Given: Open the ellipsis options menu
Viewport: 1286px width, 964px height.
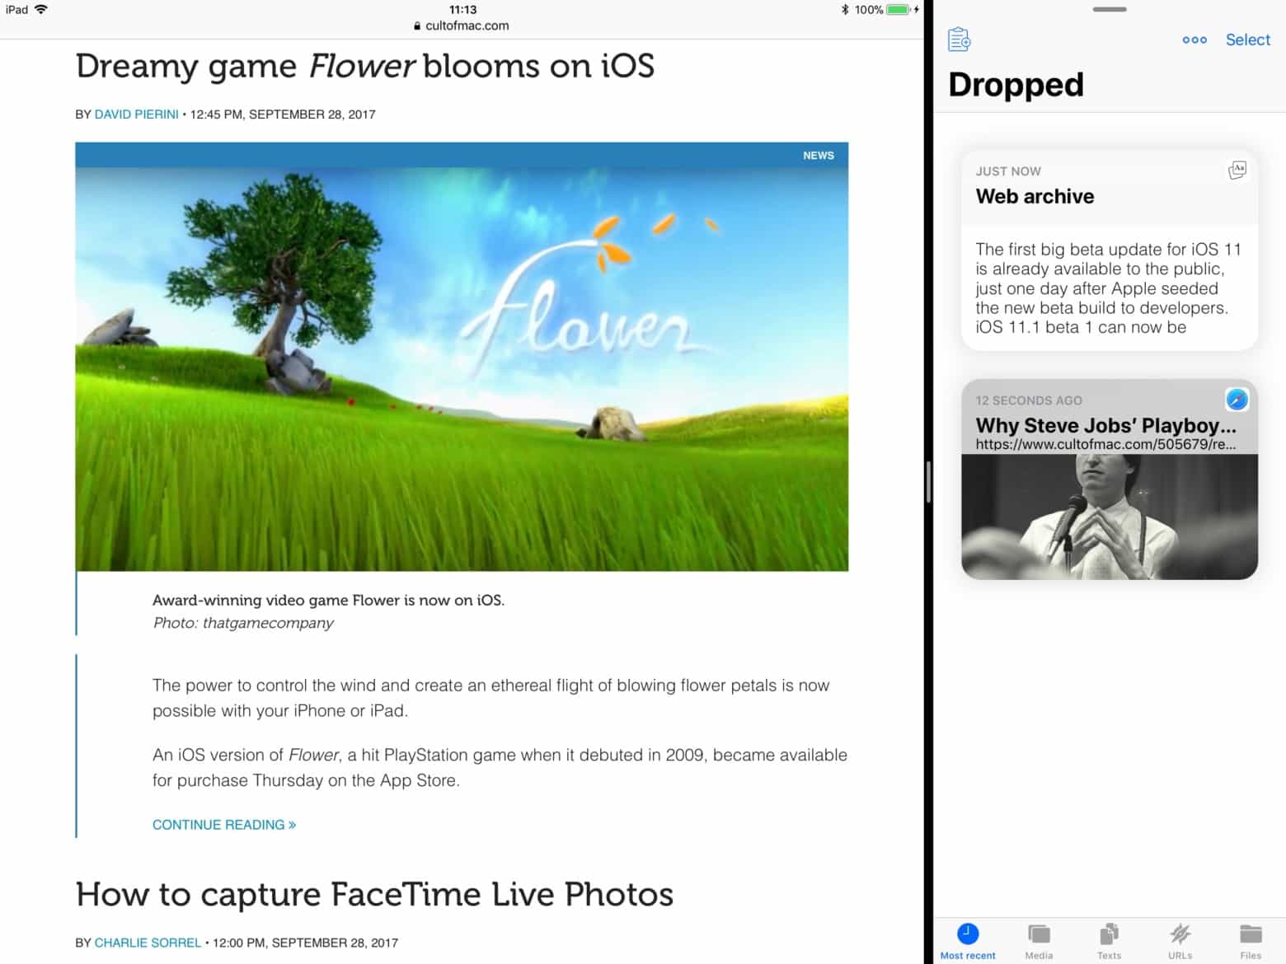Looking at the screenshot, I should pos(1194,40).
